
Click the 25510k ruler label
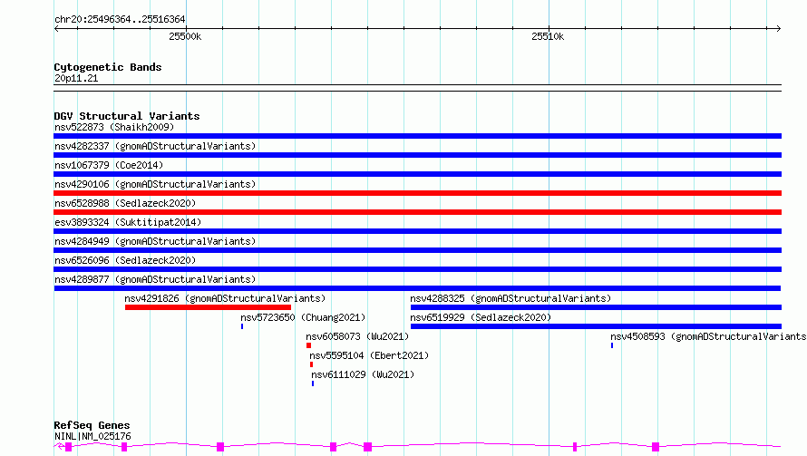tap(548, 36)
